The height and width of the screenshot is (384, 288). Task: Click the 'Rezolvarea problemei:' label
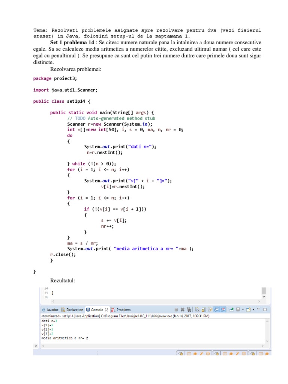[76, 69]
